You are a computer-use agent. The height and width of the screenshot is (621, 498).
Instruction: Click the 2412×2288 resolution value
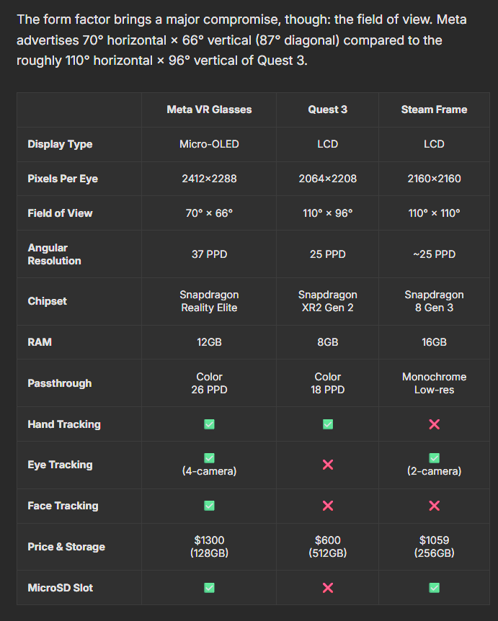click(x=209, y=179)
